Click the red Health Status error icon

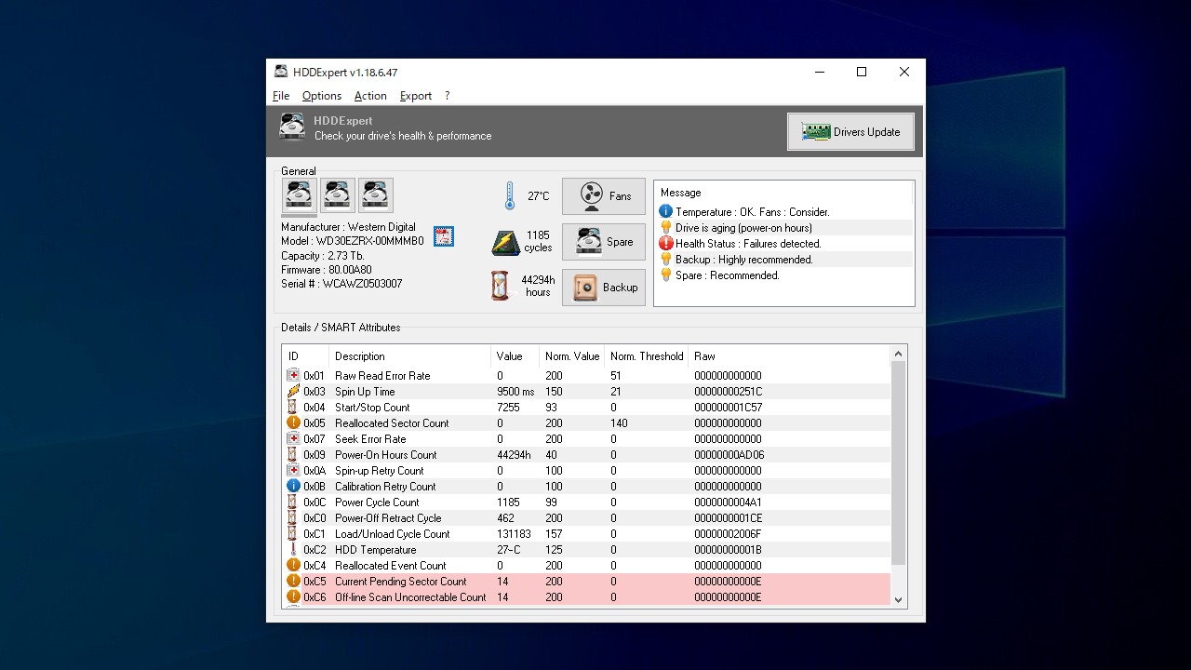pos(665,243)
